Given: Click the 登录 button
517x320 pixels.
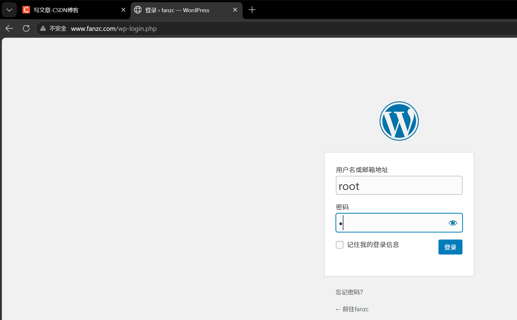Looking at the screenshot, I should point(450,247).
